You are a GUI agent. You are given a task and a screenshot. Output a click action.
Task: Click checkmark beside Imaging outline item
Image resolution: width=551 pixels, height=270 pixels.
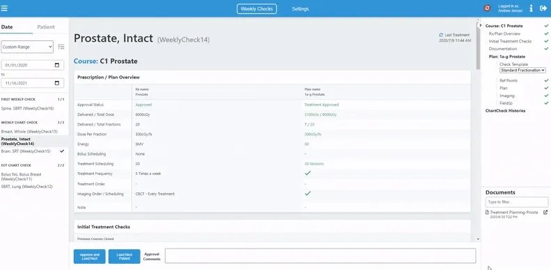[546, 96]
